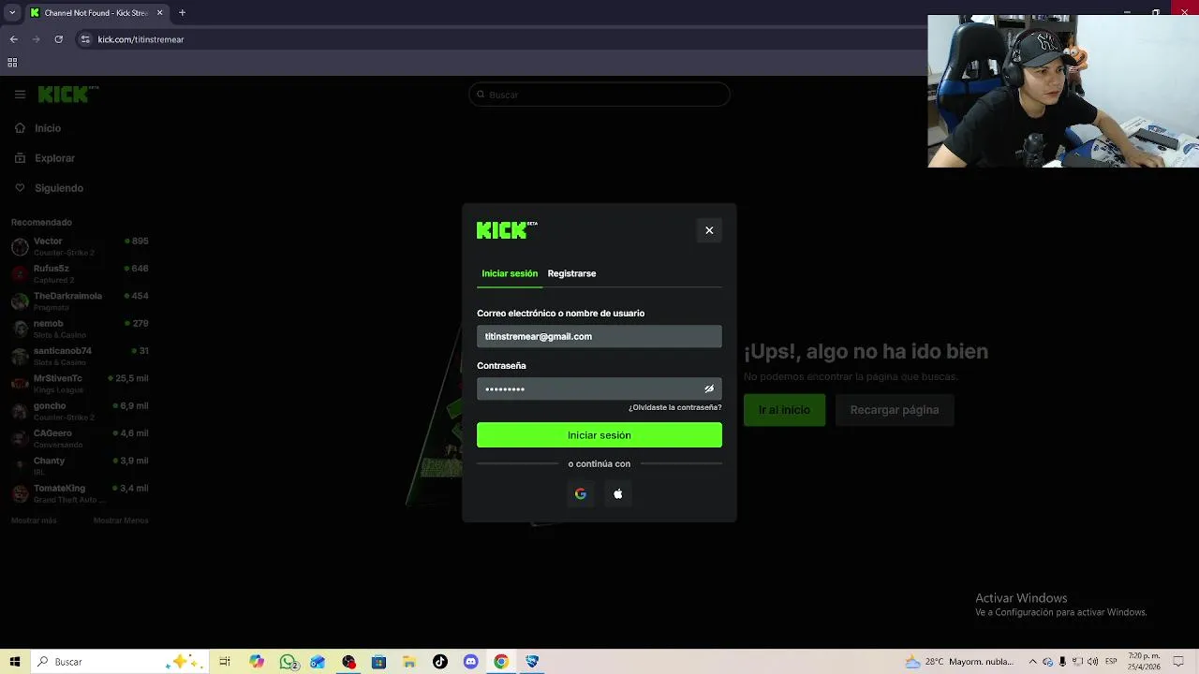Click the Contraseña password field

pos(599,388)
